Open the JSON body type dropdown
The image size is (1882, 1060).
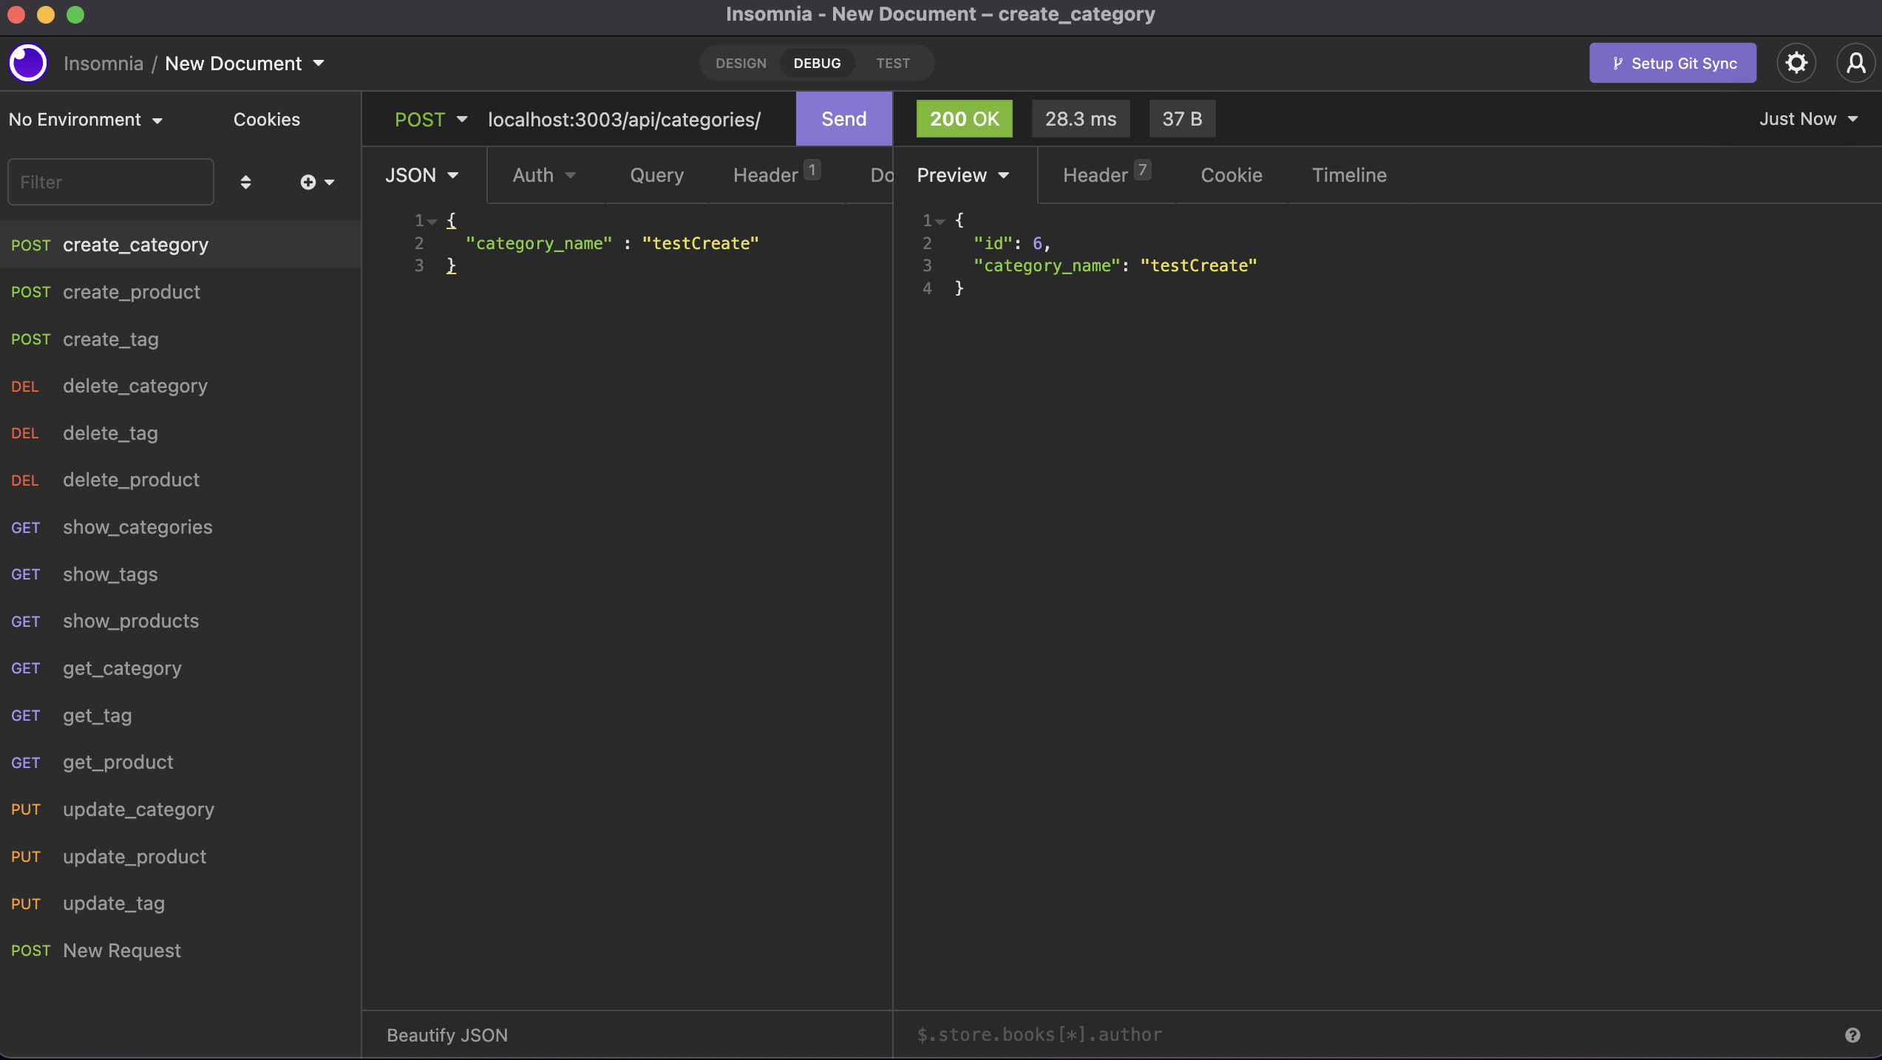422,175
